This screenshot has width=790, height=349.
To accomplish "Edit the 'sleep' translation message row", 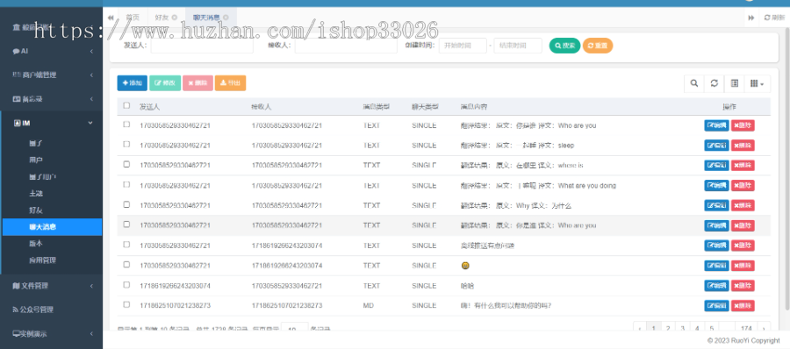I will point(716,146).
